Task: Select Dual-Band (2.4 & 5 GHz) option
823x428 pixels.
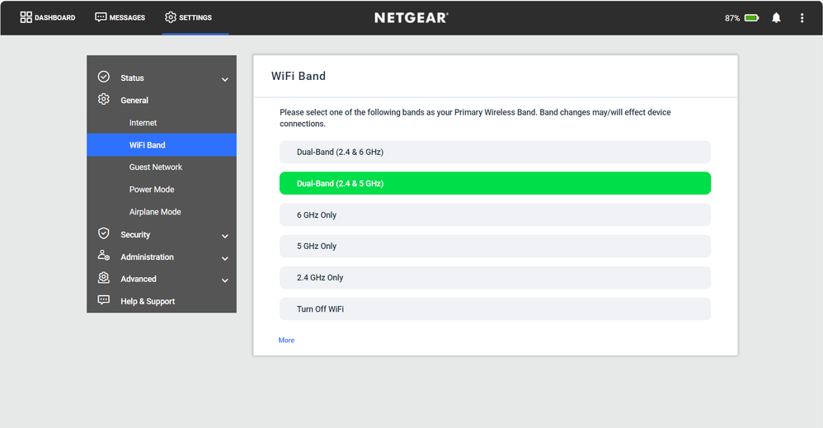Action: pos(495,183)
